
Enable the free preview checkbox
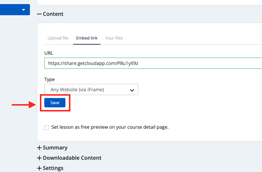pos(47,128)
